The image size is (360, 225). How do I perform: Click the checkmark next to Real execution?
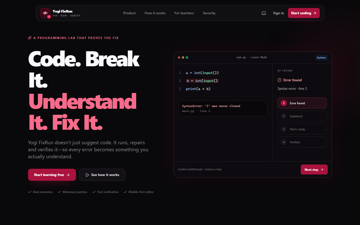tap(30, 192)
